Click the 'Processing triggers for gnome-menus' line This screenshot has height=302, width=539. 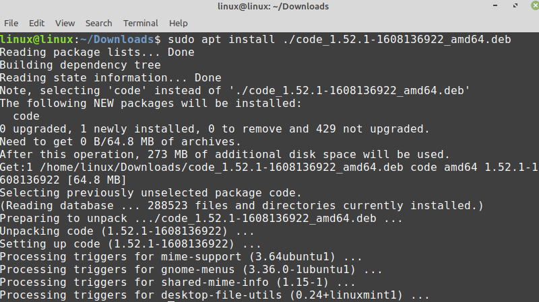click(x=185, y=270)
